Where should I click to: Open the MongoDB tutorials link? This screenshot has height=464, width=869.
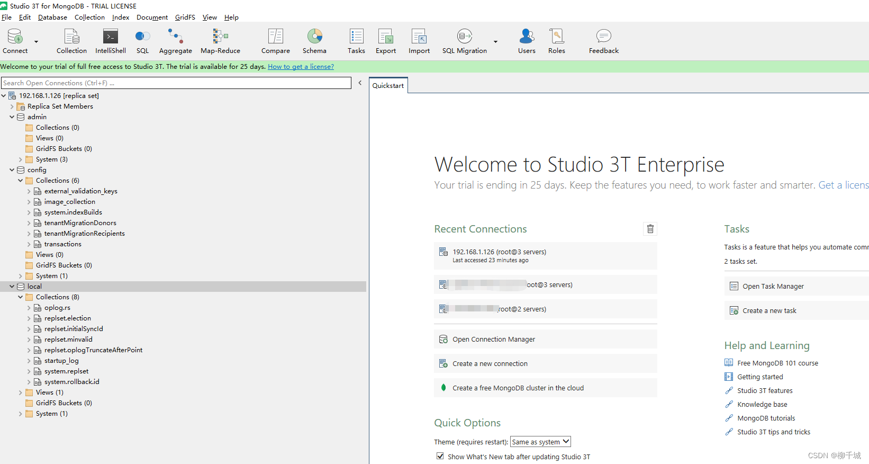(766, 418)
